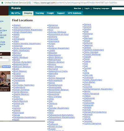The height and width of the screenshot is (131, 124).
Task: Open the Aktau (Kazakhstan) link
Action: tap(22, 28)
